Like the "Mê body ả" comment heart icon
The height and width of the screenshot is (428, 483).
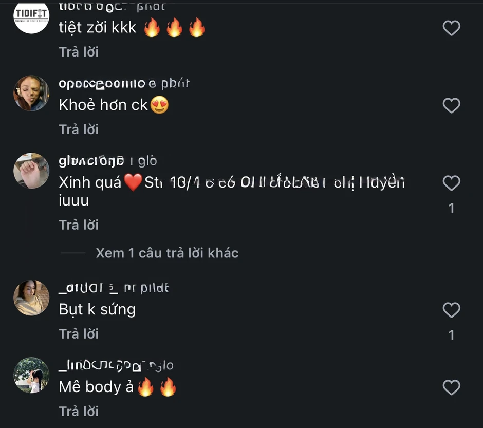[x=451, y=387]
